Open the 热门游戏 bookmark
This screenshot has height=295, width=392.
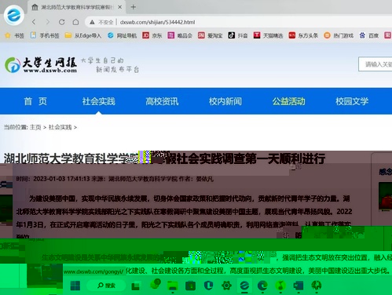click(339, 35)
